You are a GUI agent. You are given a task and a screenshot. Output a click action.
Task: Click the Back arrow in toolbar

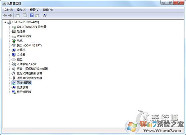tap(5, 15)
